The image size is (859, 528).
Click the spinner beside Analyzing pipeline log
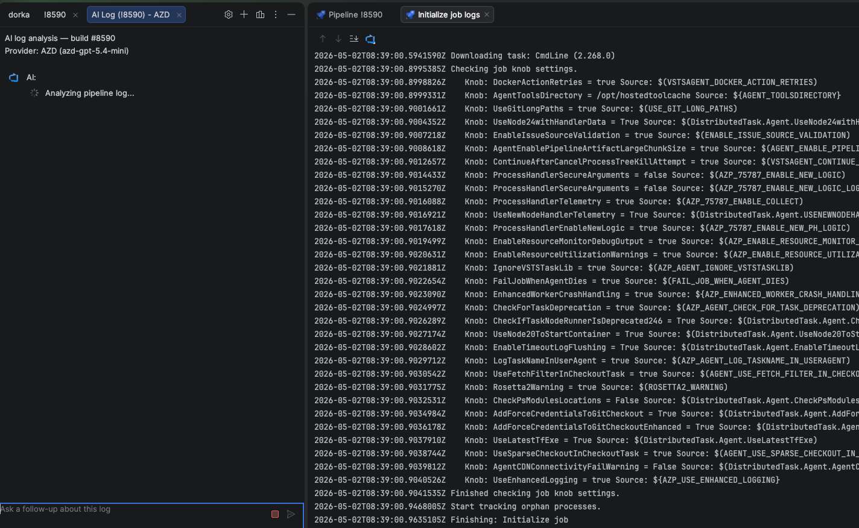[34, 93]
